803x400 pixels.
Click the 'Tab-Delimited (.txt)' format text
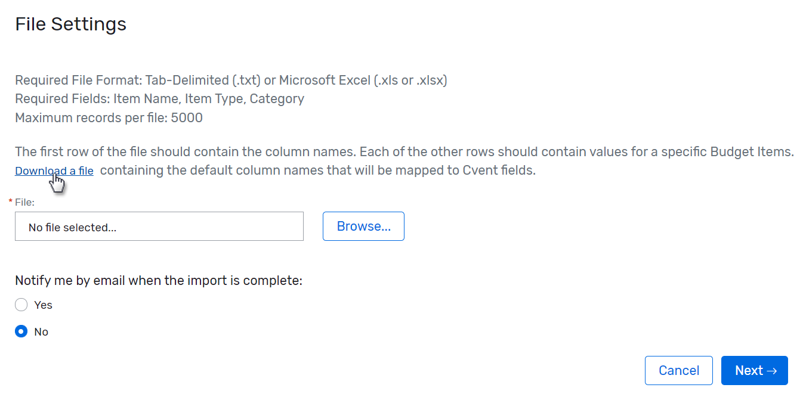pos(203,80)
